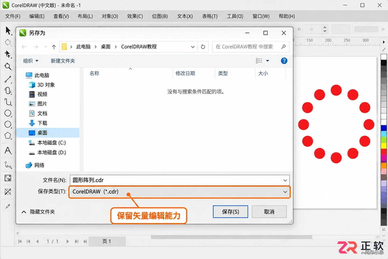
Task: Expand the 文件名 history dropdown arrow
Action: pyautogui.click(x=285, y=180)
